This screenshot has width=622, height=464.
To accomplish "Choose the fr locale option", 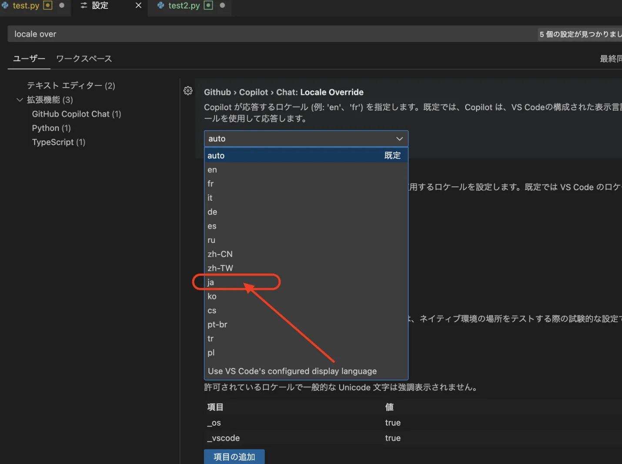I will pos(306,184).
